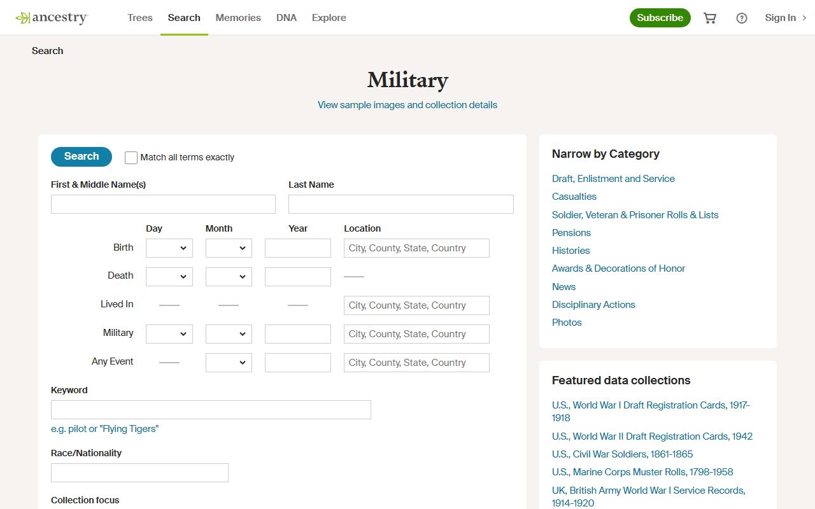Open the Birth Day dropdown
Image resolution: width=815 pixels, height=509 pixels.
click(x=169, y=248)
